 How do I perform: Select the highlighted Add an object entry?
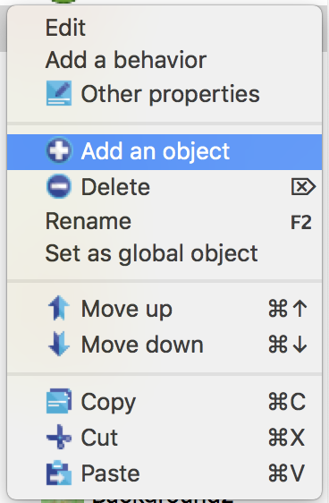[x=164, y=152]
